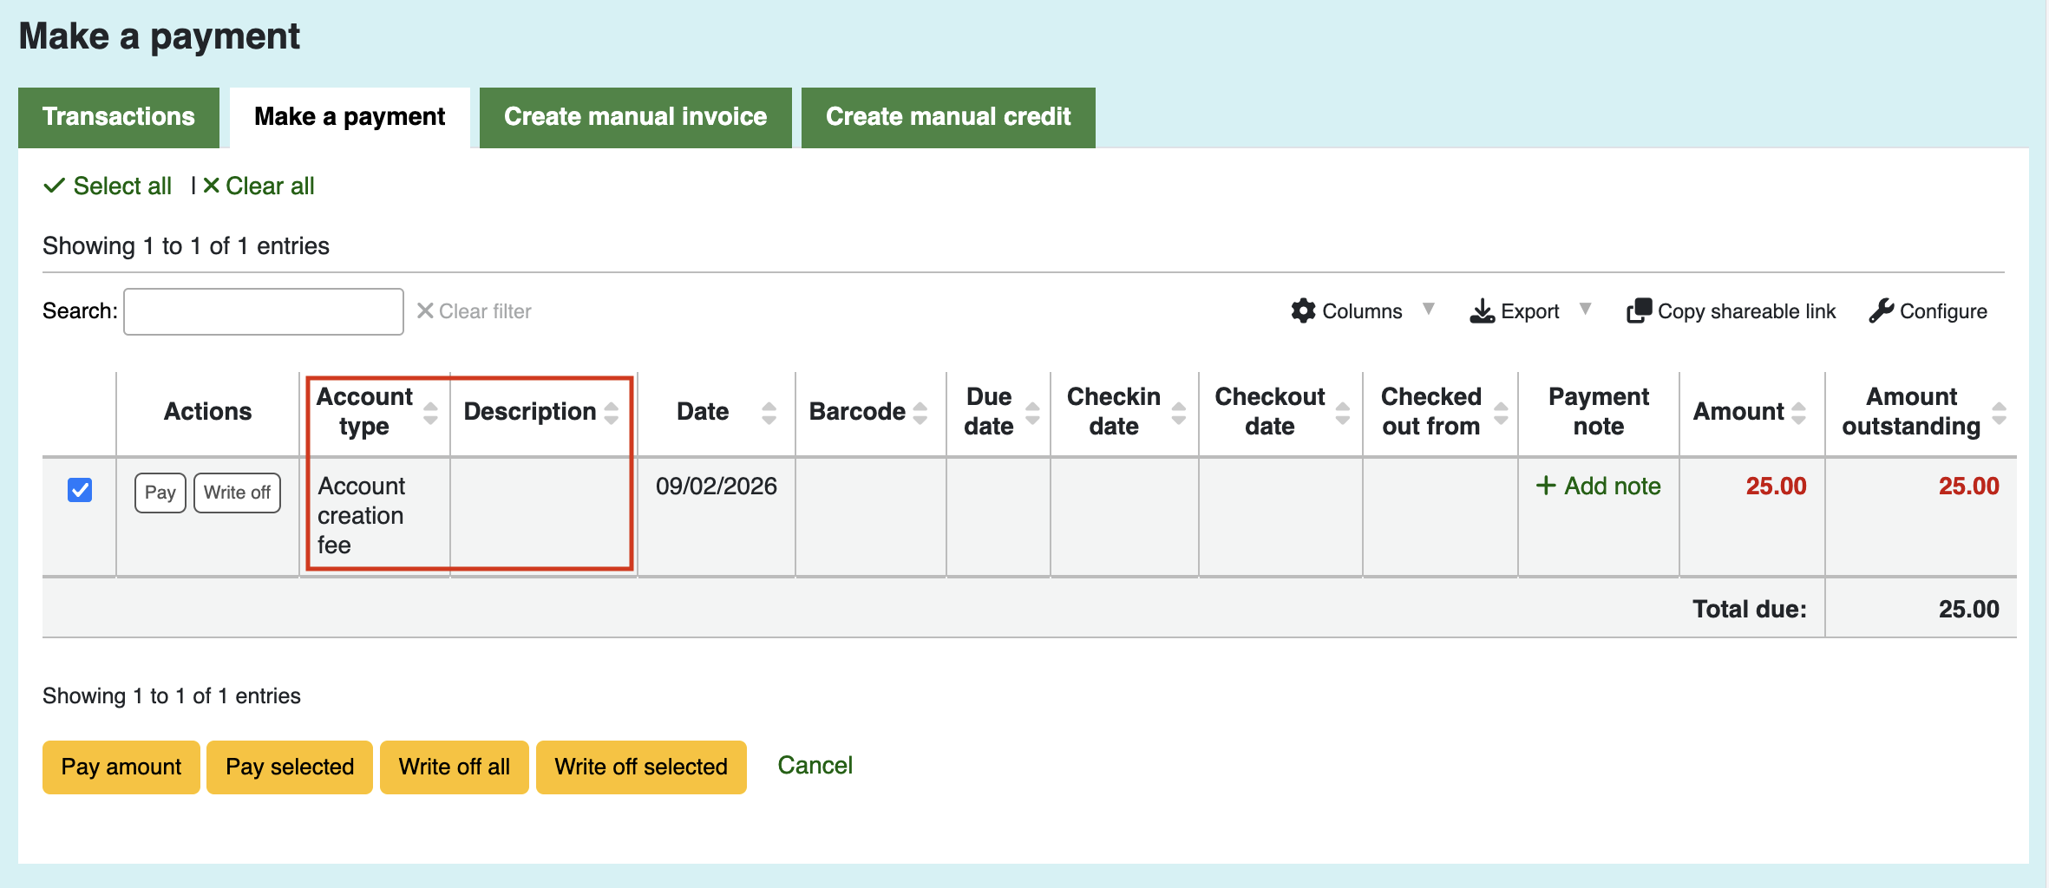
Task: Open the Create manual credit tab
Action: tap(948, 117)
